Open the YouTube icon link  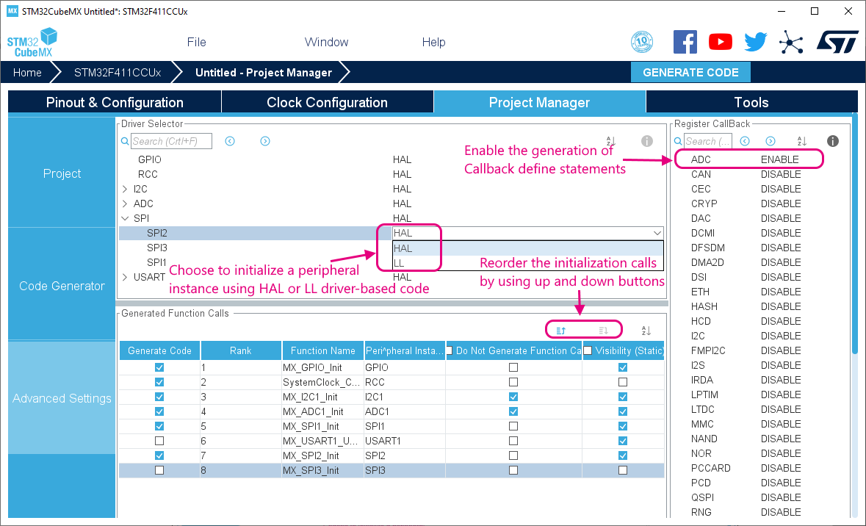(x=720, y=42)
